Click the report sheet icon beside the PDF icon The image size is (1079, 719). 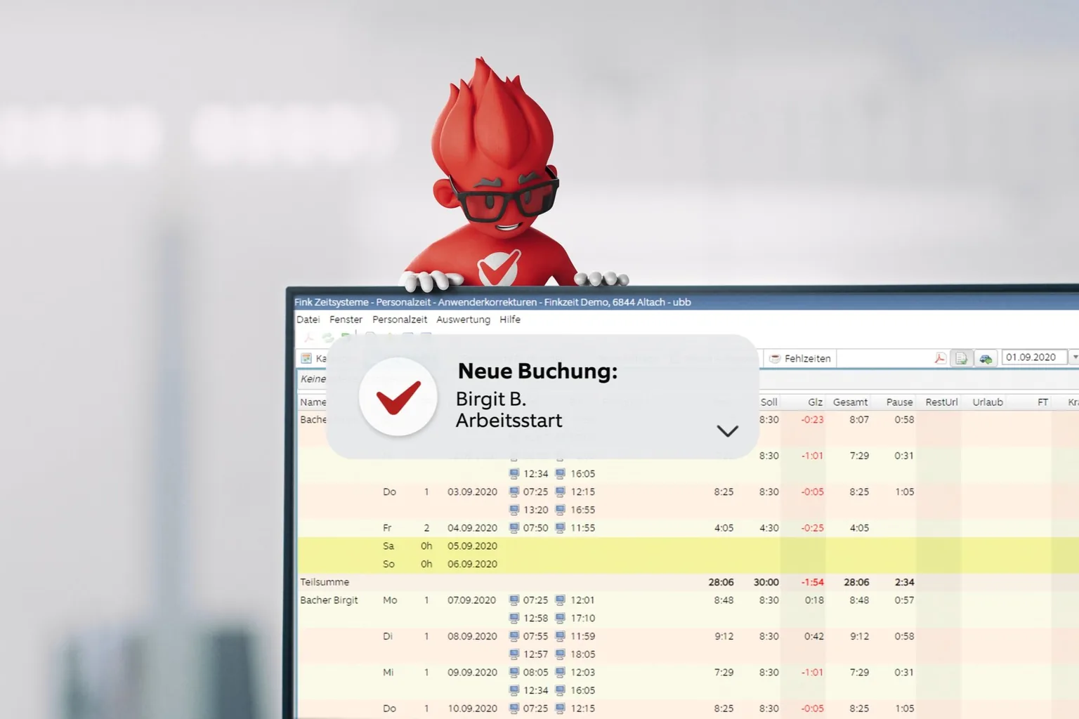tap(961, 358)
